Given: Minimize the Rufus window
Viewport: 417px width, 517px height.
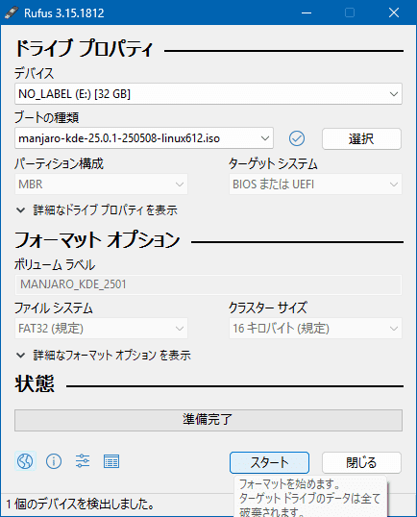Looking at the screenshot, I should (307, 12).
